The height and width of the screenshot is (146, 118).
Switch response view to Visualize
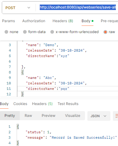(x=72, y=116)
